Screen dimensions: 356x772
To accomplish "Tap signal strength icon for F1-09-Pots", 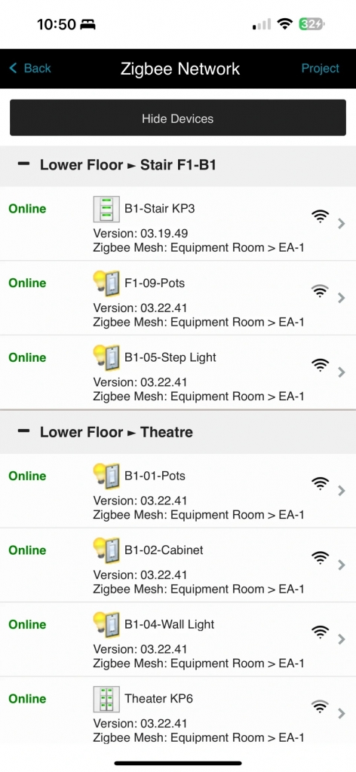I will pos(320,292).
